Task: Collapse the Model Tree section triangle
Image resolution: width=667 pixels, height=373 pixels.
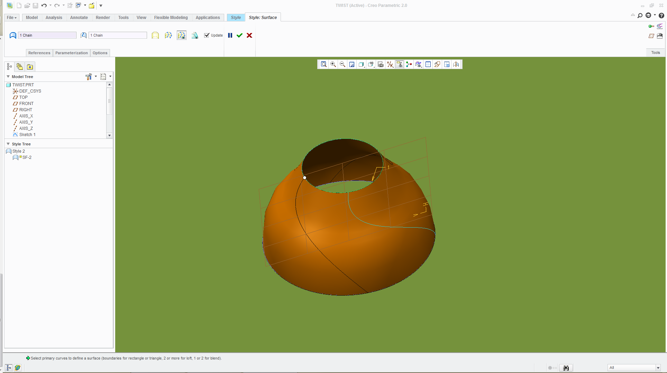Action: pyautogui.click(x=8, y=77)
